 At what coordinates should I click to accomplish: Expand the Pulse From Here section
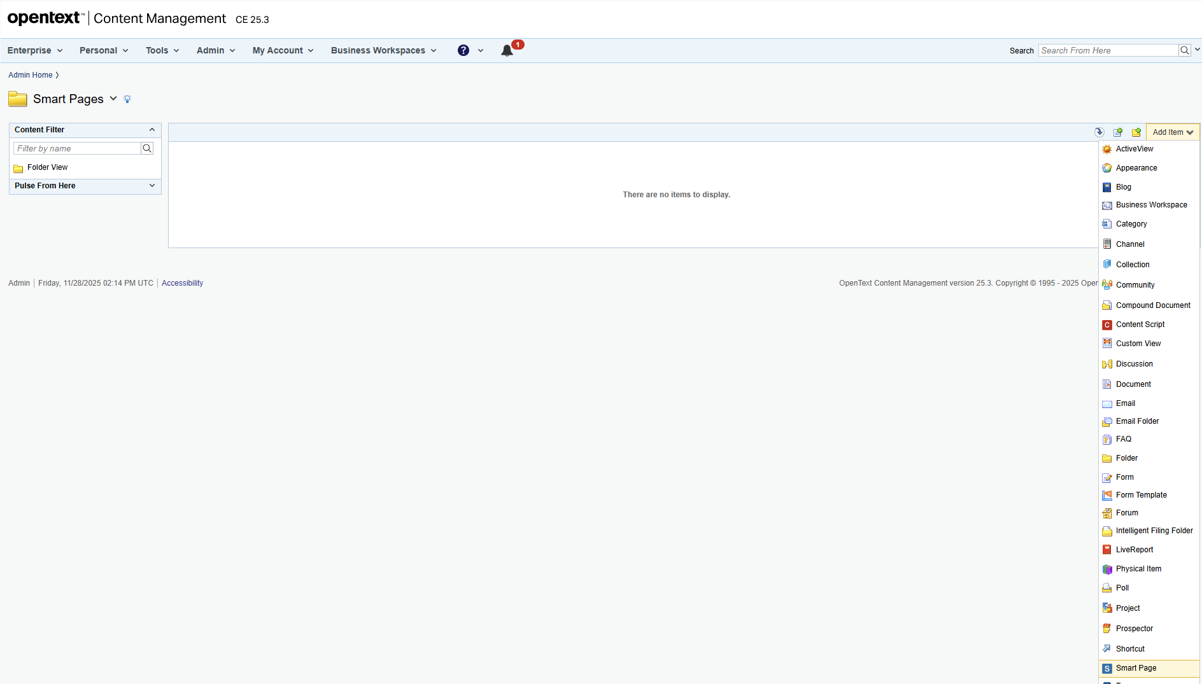click(152, 185)
